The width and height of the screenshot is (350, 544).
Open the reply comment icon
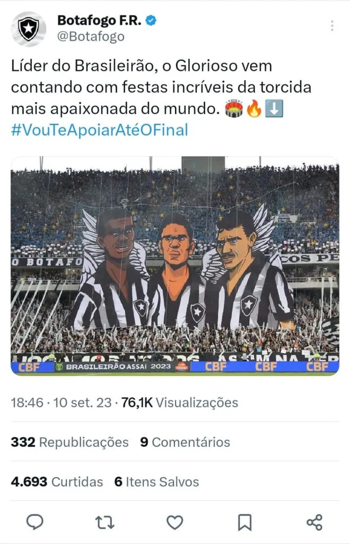pyautogui.click(x=35, y=522)
